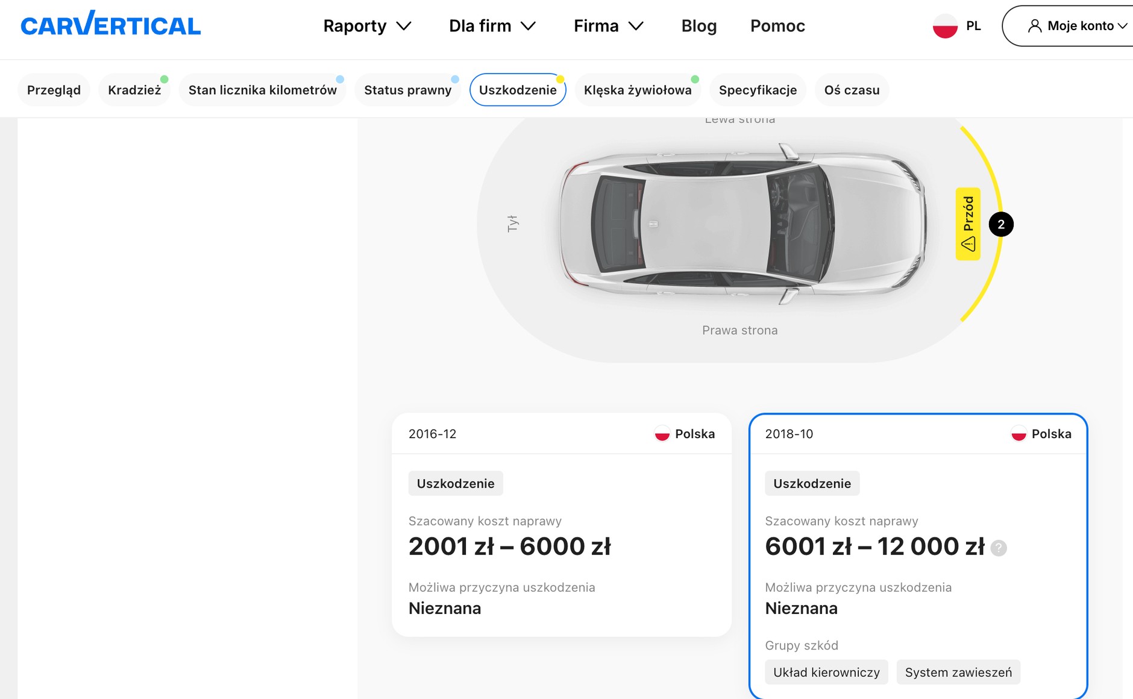Open the Stan licznika kilometrów tab
This screenshot has height=699, width=1133.
pos(262,90)
